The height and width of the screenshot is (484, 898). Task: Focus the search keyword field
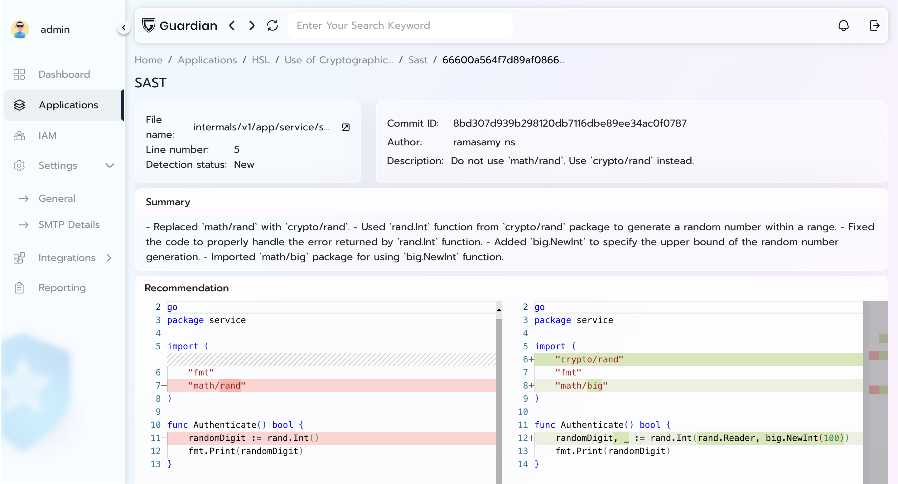click(x=400, y=26)
